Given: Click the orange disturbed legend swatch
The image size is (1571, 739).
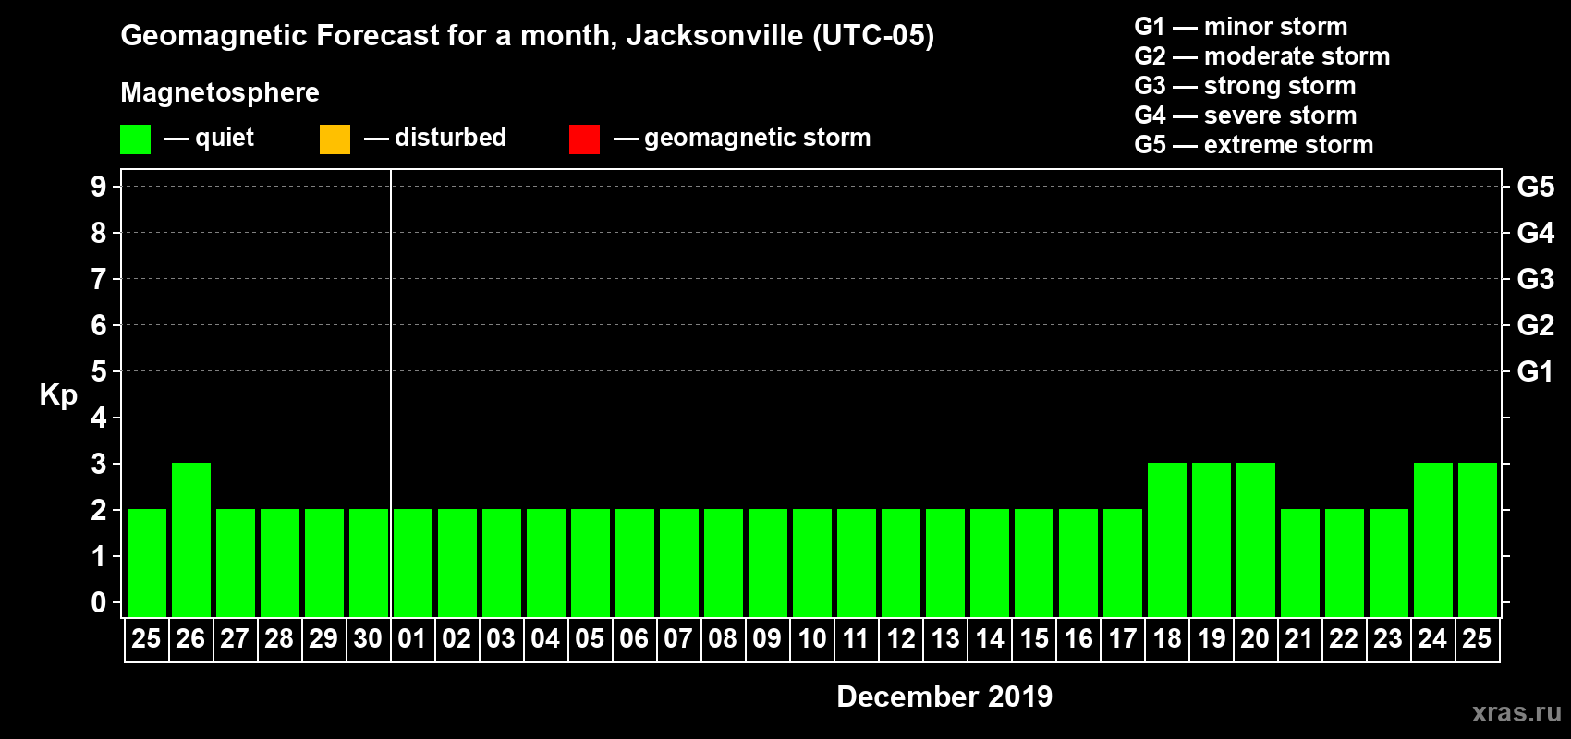Looking at the screenshot, I should pyautogui.click(x=335, y=139).
